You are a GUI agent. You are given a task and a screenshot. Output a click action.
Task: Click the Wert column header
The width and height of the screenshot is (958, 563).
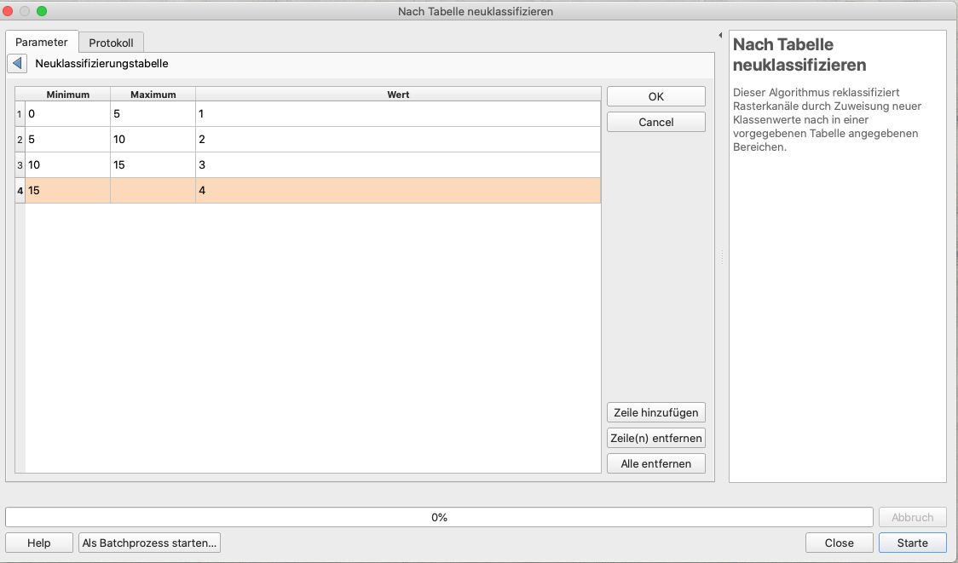click(x=397, y=95)
